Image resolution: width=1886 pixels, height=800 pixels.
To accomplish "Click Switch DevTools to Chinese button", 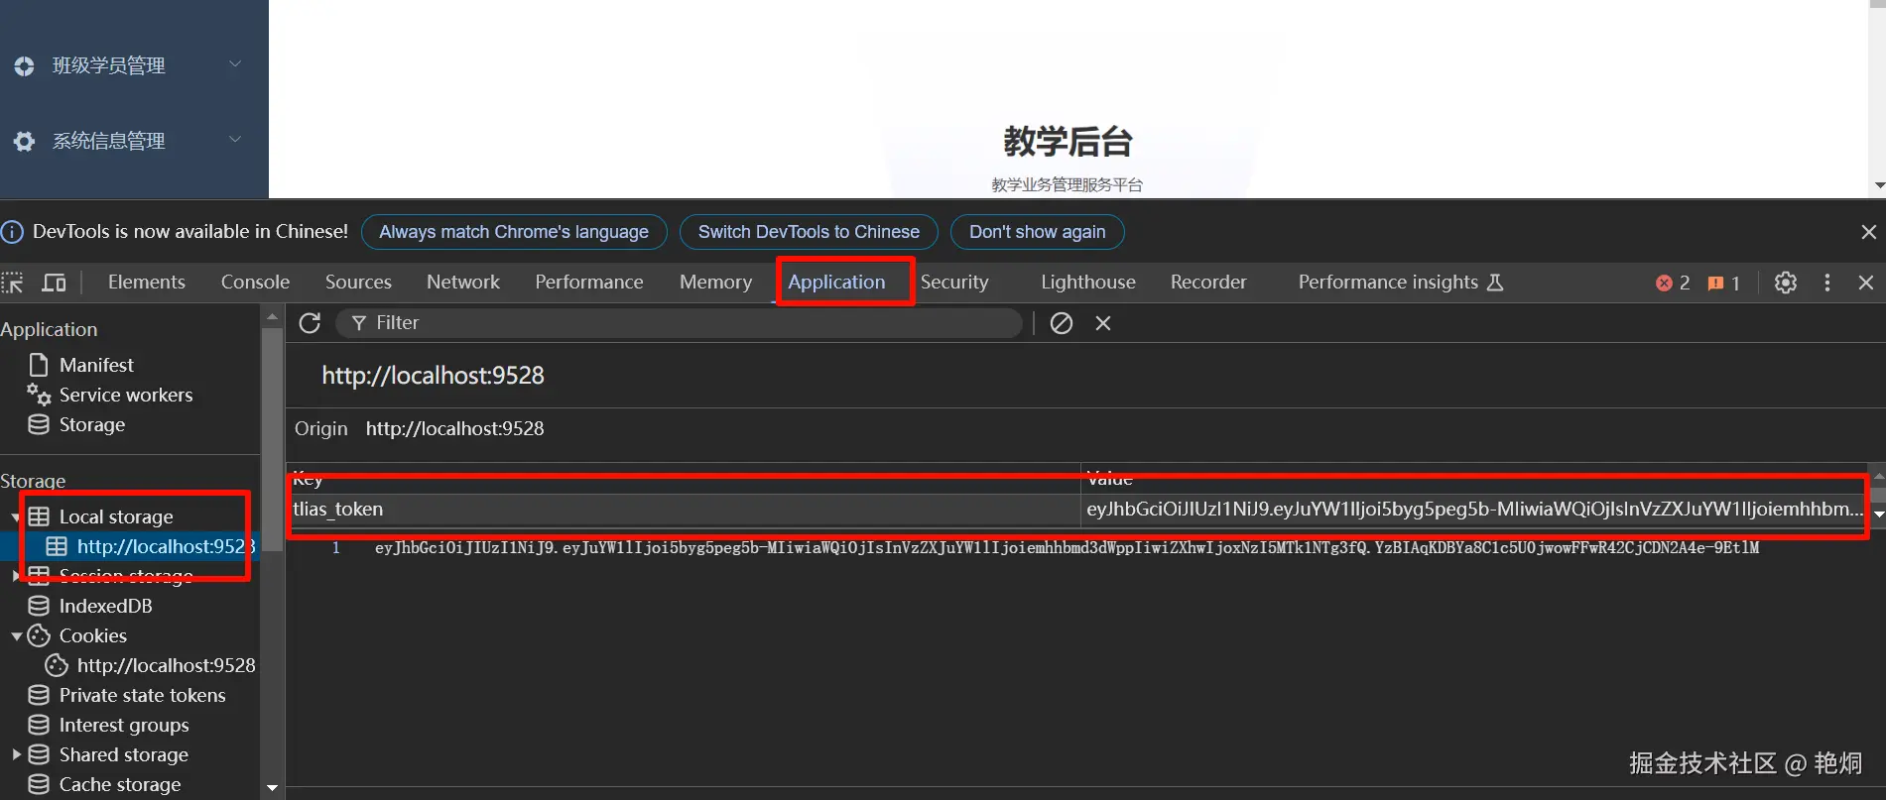I will click(809, 232).
